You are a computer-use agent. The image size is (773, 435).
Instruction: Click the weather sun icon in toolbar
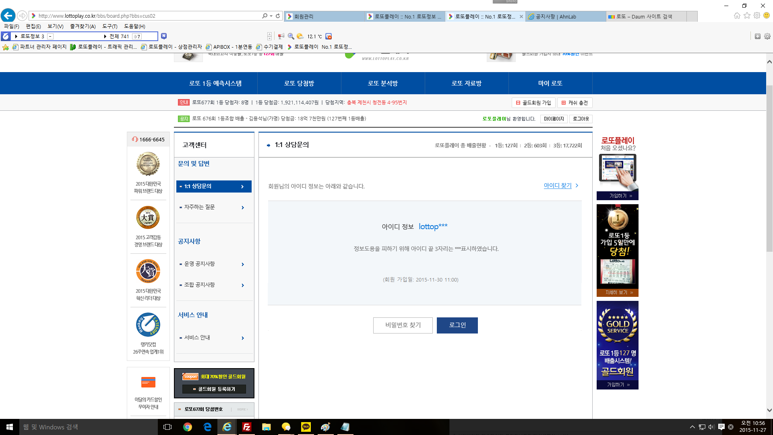click(x=300, y=36)
